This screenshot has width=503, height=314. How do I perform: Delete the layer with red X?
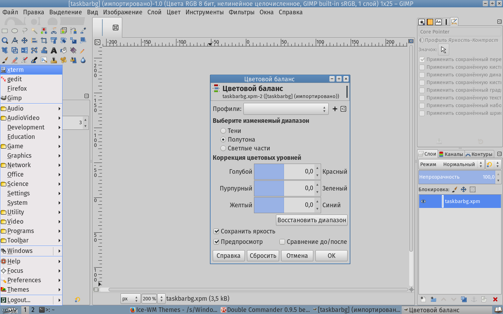(x=495, y=299)
